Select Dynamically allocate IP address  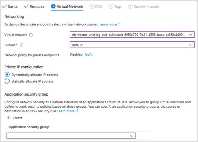(x=7, y=75)
